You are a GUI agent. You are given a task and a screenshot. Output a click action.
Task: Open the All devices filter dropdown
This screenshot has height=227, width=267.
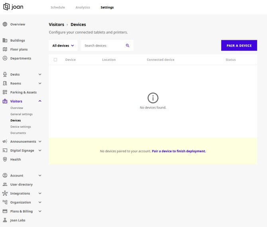(63, 46)
